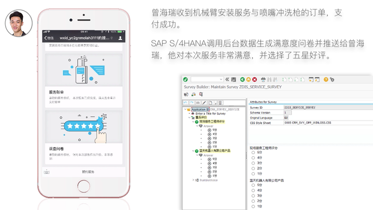373x210 pixels.
Task: Click the Next Page icon in SAP toolbar
Action: [x=296, y=79]
